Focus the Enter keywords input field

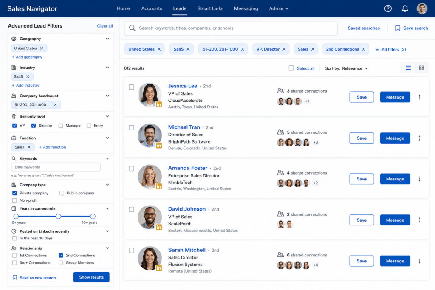click(x=56, y=167)
